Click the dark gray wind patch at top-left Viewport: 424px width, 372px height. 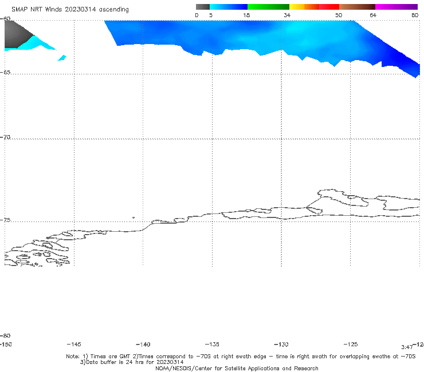[16, 34]
